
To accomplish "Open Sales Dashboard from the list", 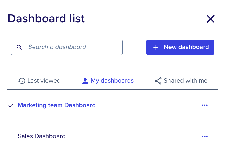I will pyautogui.click(x=41, y=136).
